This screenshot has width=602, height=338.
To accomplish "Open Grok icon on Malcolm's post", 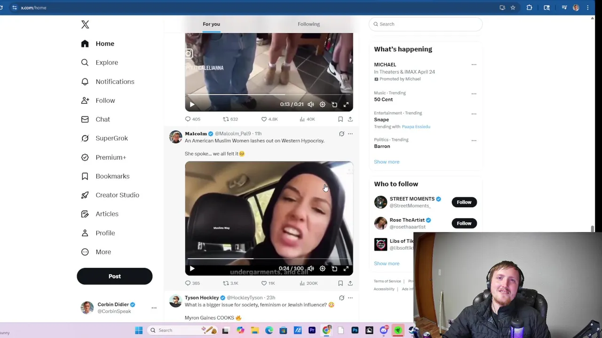I will pos(341,134).
